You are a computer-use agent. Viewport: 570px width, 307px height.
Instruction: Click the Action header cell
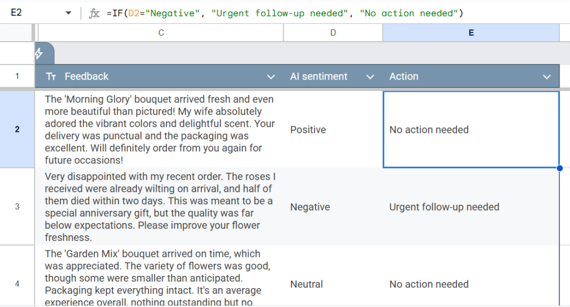tap(471, 76)
